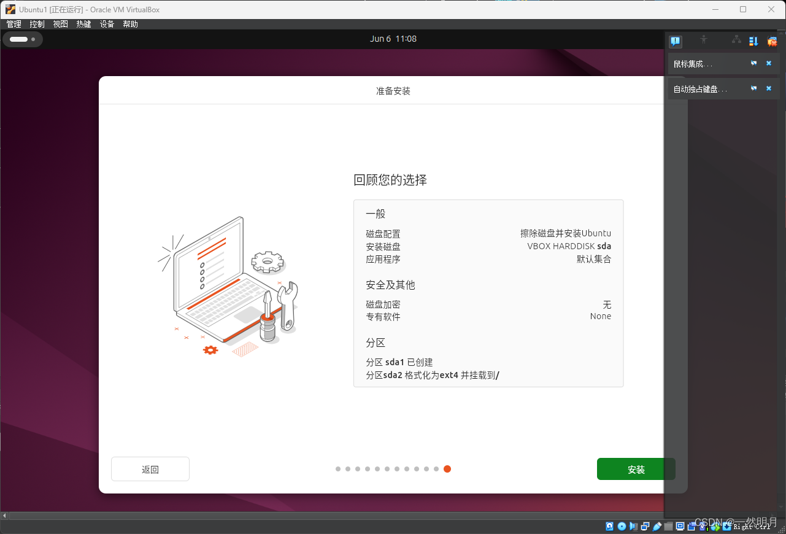This screenshot has height=534, width=786.
Task: Click the network status icon
Action: pos(645,526)
